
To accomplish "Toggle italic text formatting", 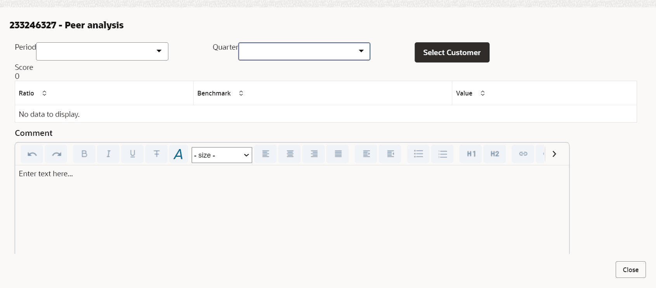I will tap(108, 154).
